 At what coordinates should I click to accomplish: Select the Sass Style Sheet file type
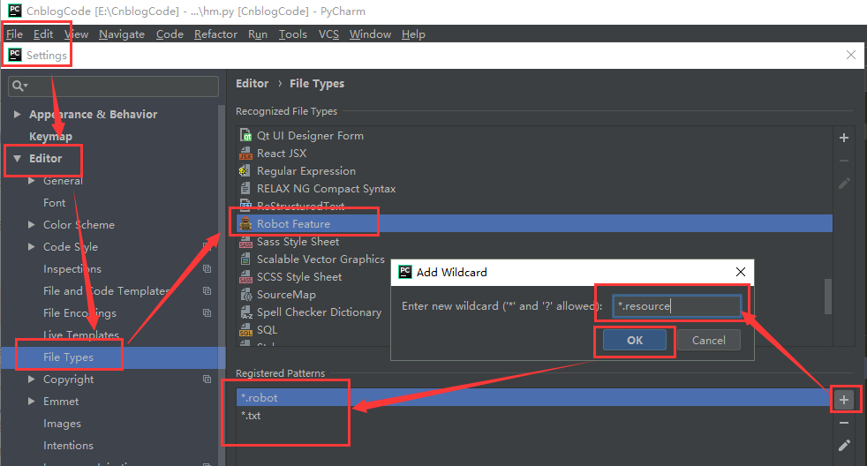pos(298,242)
